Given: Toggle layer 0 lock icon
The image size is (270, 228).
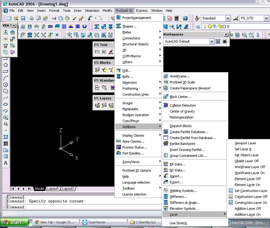Looking at the screenshot, I should pyautogui.click(x=220, y=27).
